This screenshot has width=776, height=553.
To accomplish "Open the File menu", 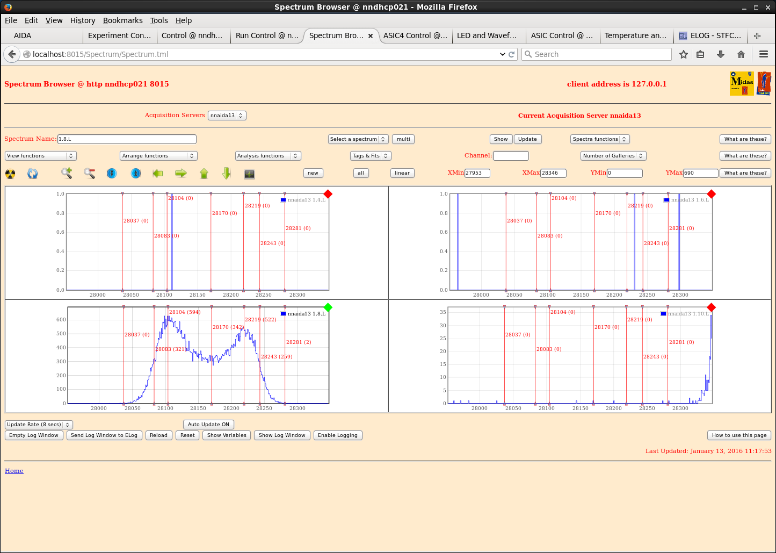I will (11, 20).
